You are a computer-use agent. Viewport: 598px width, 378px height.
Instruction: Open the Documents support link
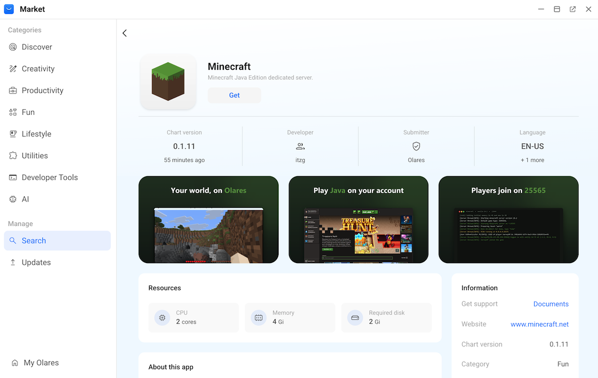[x=551, y=304]
